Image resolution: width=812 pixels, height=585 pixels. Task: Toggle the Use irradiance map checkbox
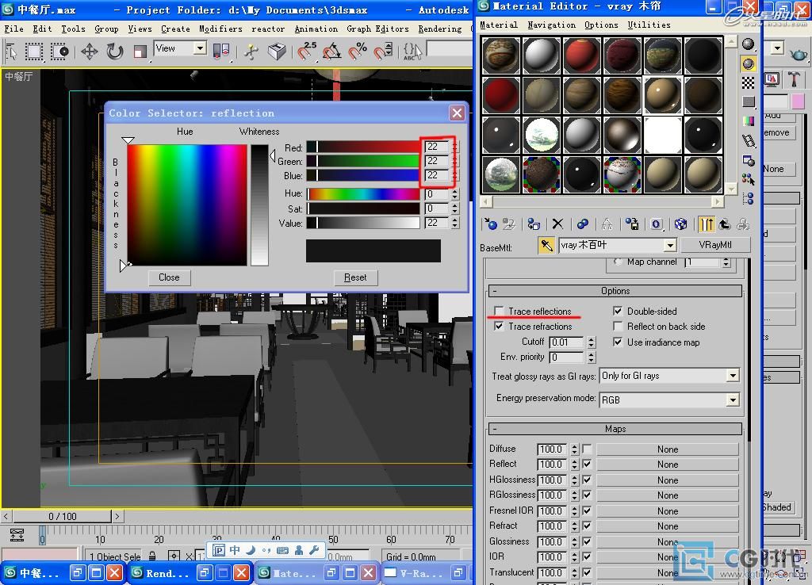pyautogui.click(x=617, y=342)
